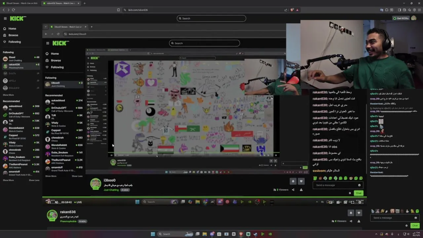Open the rakan636 channel avatar
The height and width of the screenshot is (238, 423).
(x=52, y=215)
